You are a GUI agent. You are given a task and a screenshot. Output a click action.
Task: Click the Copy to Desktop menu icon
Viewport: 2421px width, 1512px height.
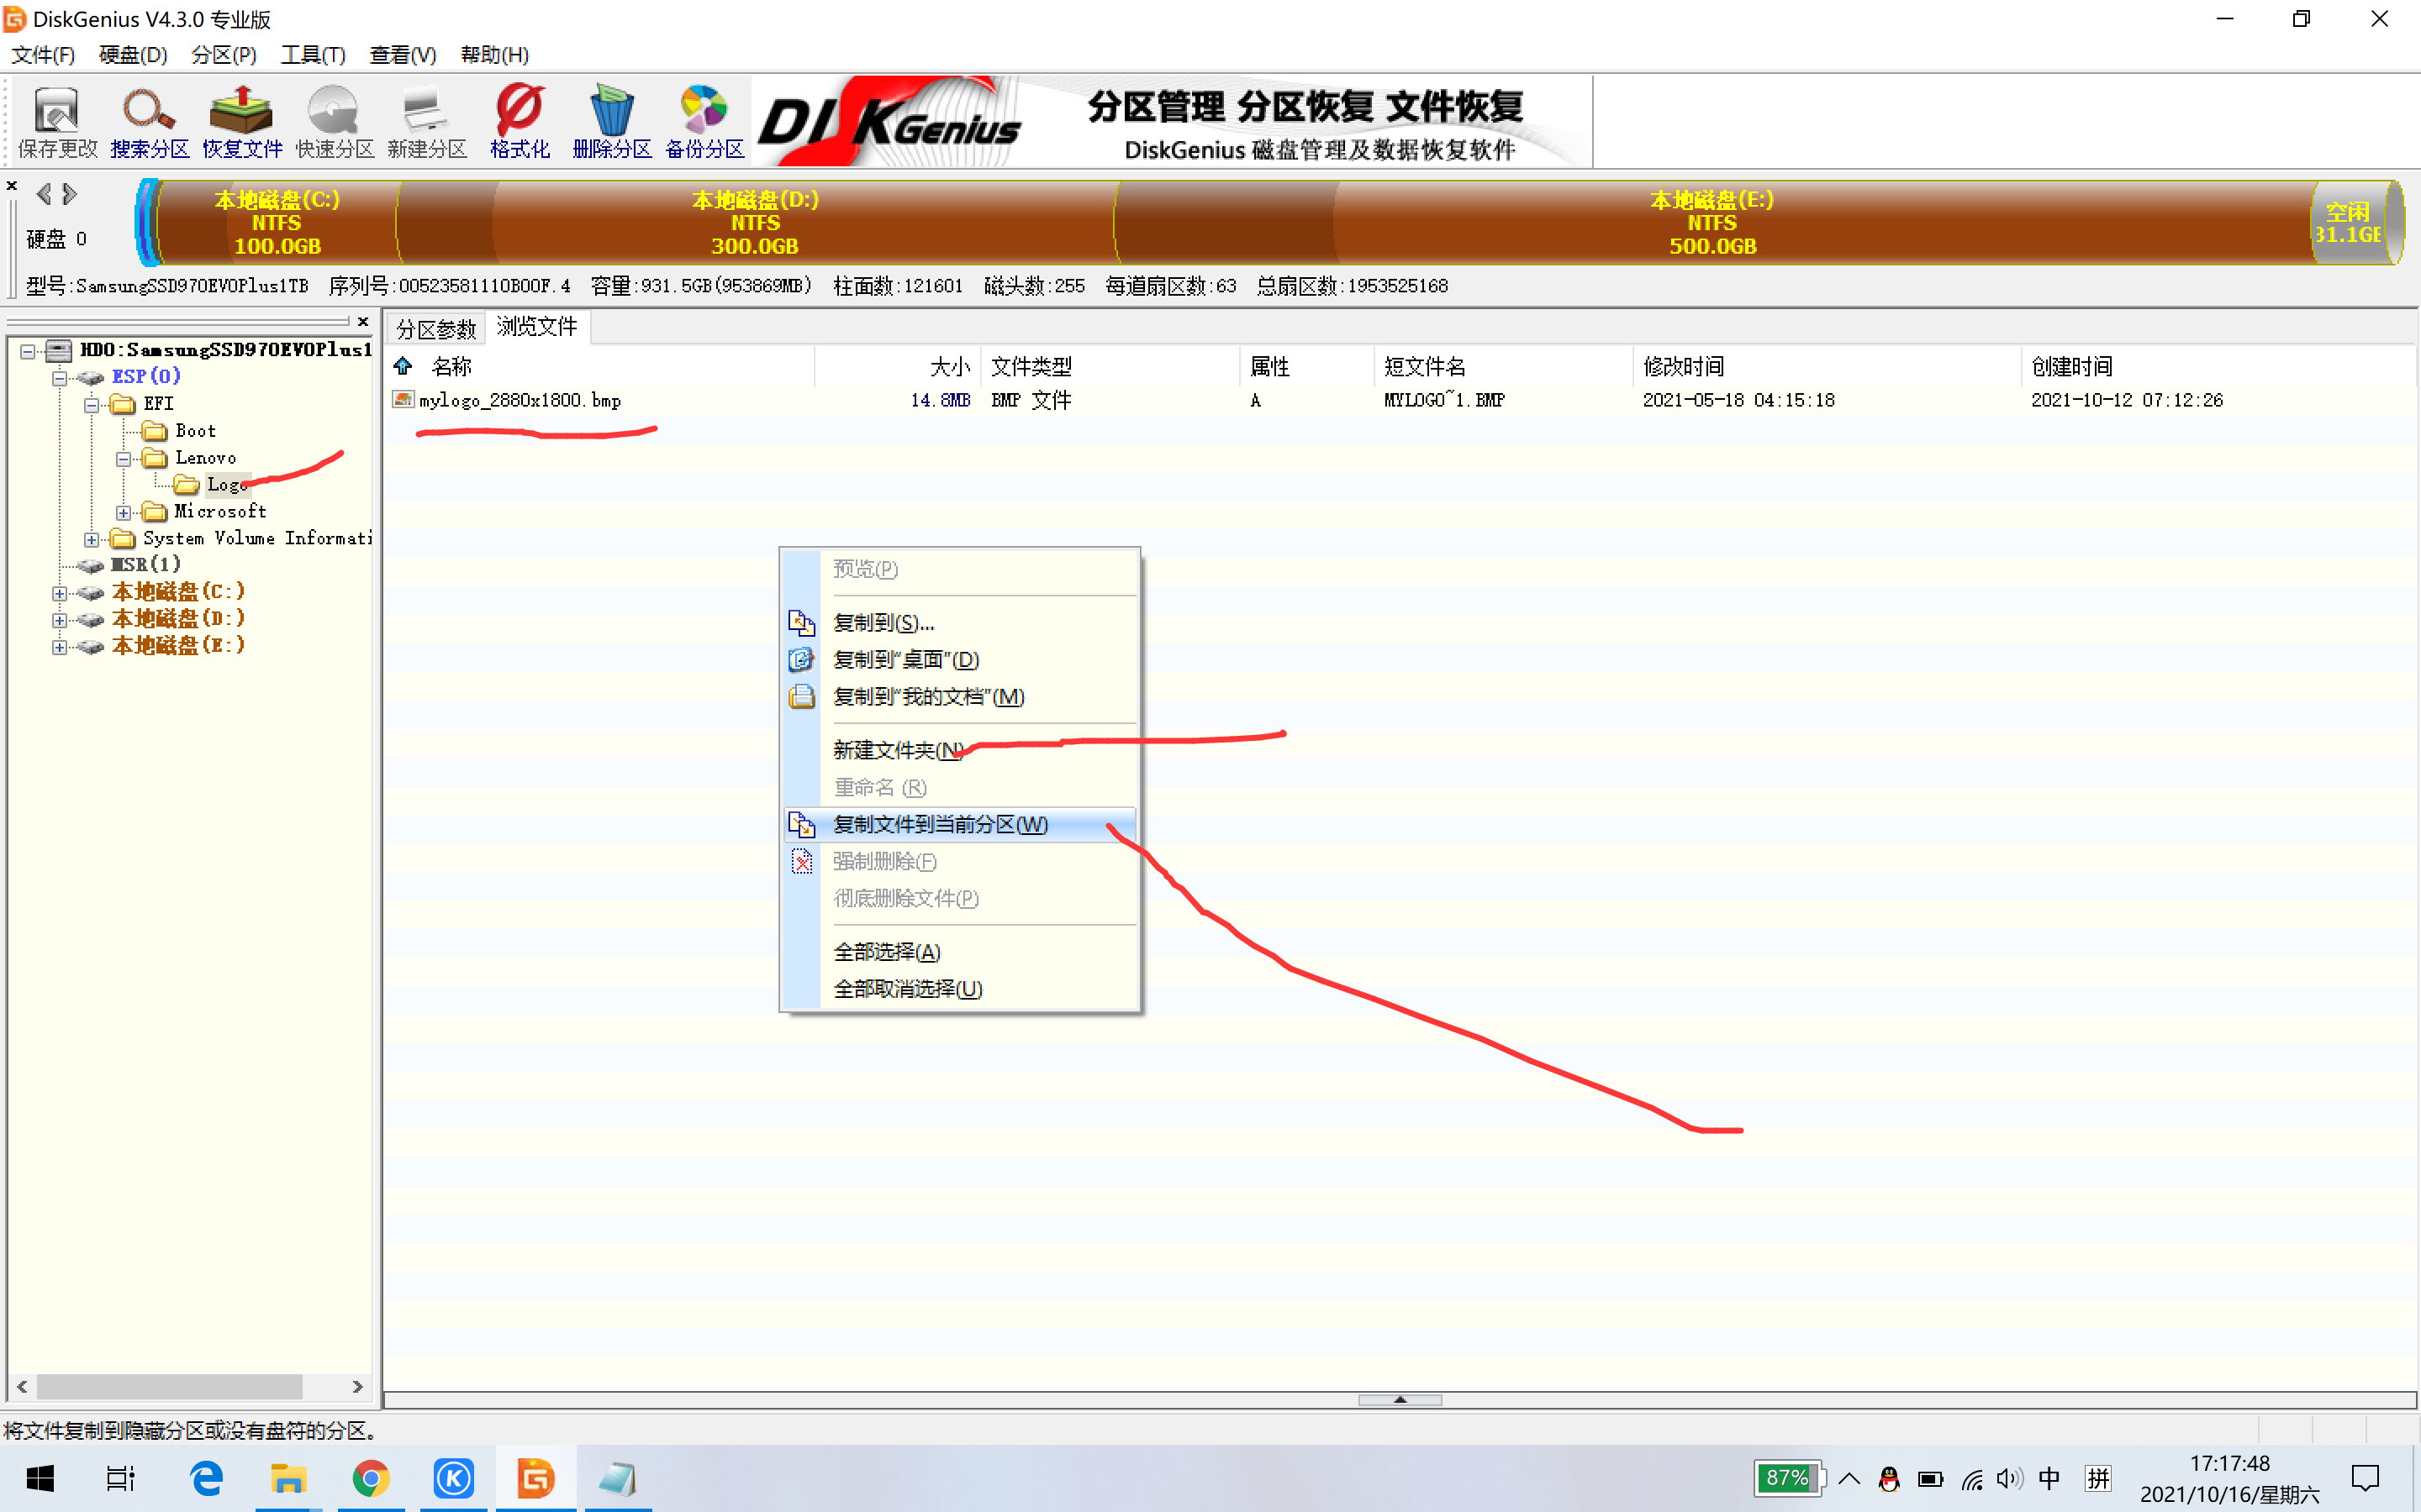point(801,659)
